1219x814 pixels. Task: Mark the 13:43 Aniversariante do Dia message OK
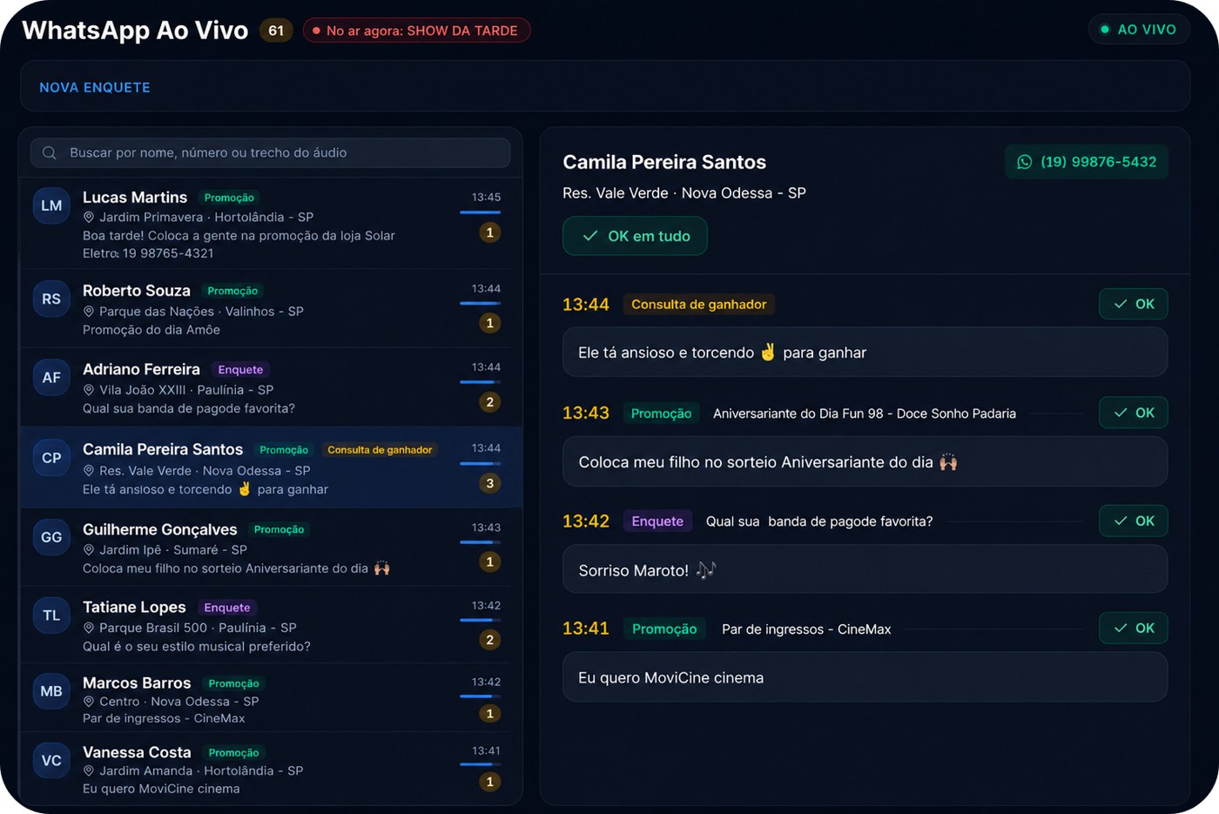pos(1133,413)
